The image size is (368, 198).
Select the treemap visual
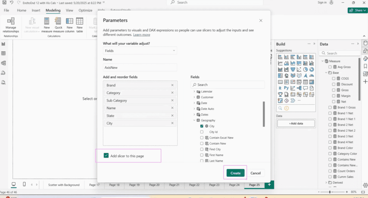280,76
